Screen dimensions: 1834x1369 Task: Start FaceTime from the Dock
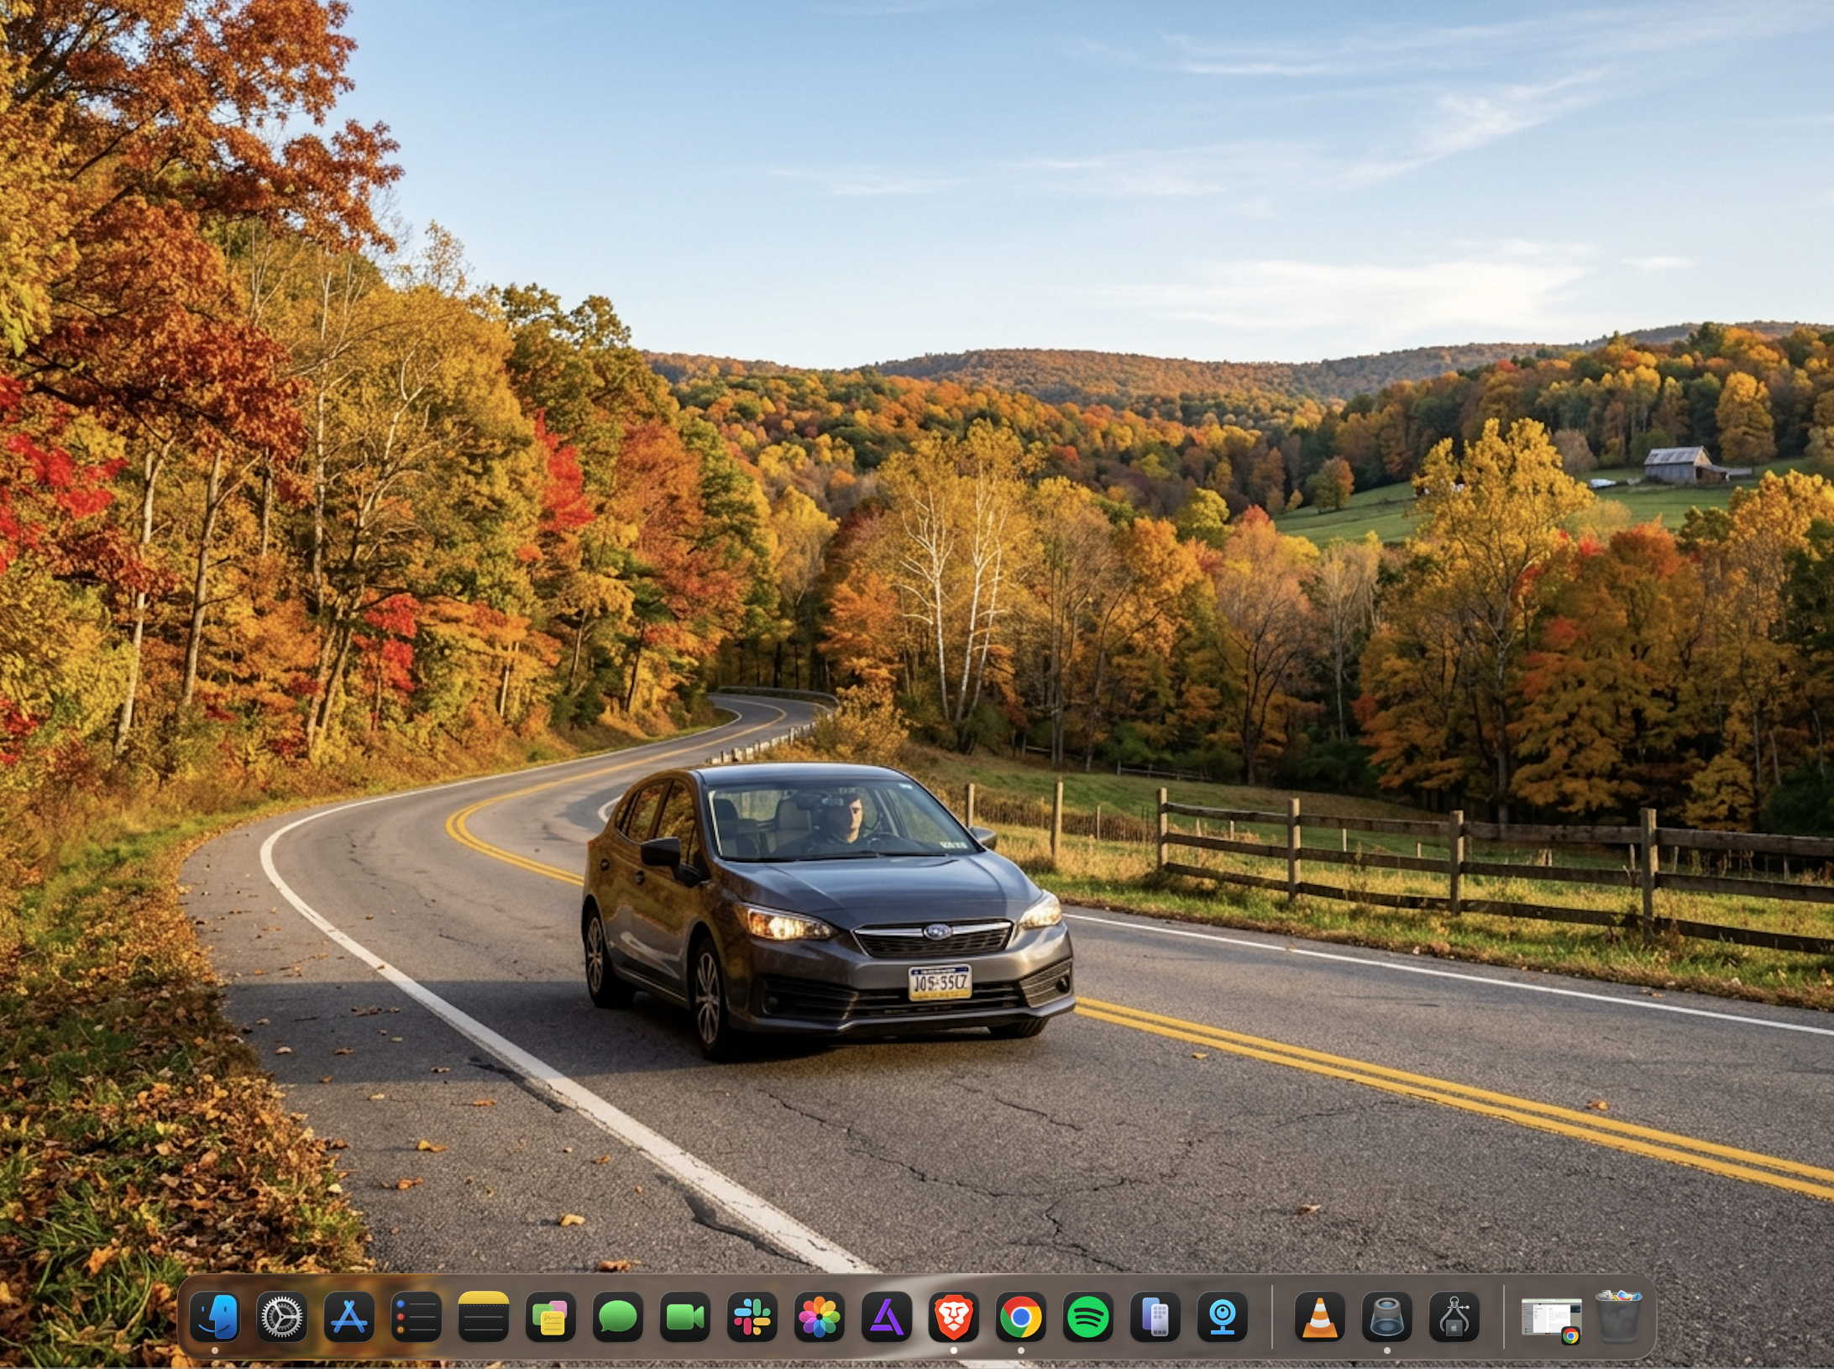click(685, 1316)
